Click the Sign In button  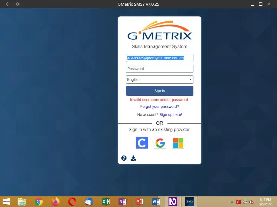pyautogui.click(x=160, y=91)
